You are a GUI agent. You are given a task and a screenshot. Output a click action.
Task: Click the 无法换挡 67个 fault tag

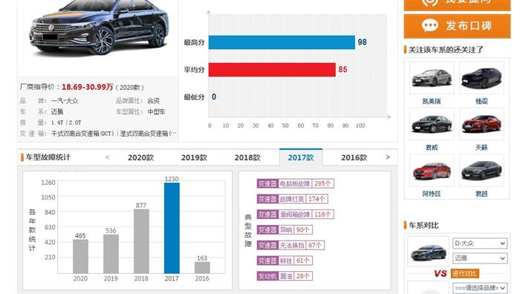pos(290,245)
